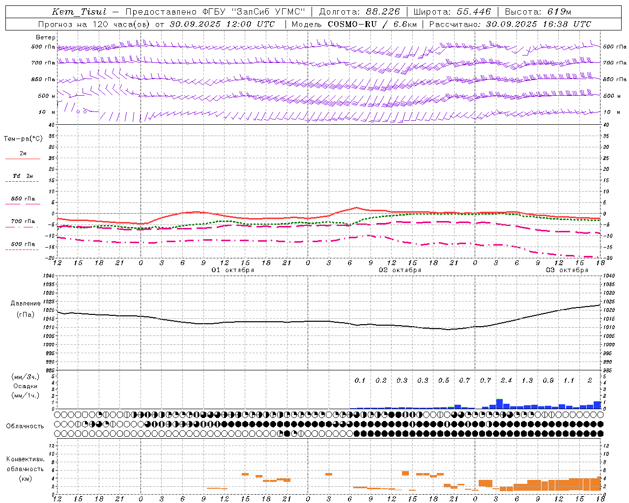Click the (мм/1ч.) precipitation unit label
Screen dimensions: 629x503
point(26,395)
